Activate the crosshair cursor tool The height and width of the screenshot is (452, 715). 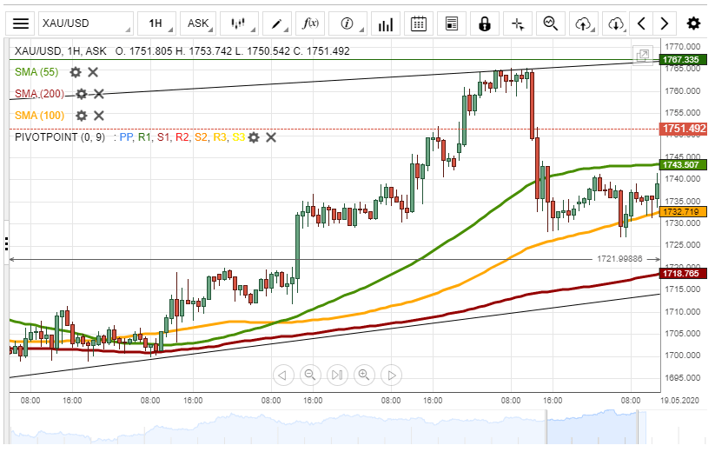pos(518,23)
